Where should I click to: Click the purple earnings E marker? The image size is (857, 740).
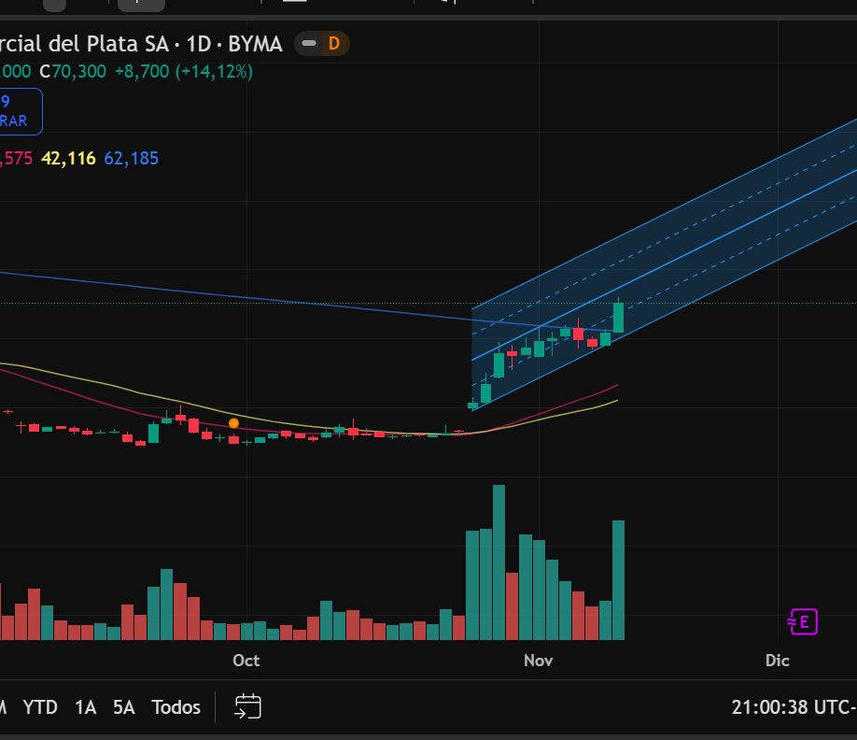803,621
